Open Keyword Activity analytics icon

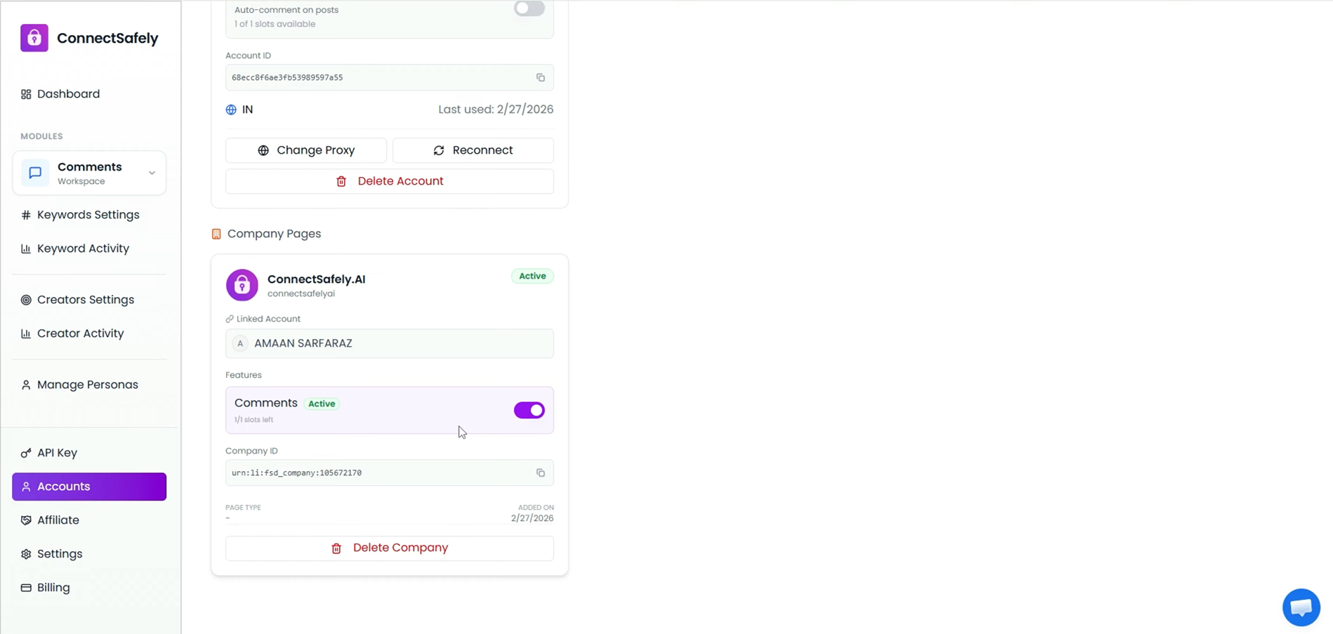tap(25, 248)
